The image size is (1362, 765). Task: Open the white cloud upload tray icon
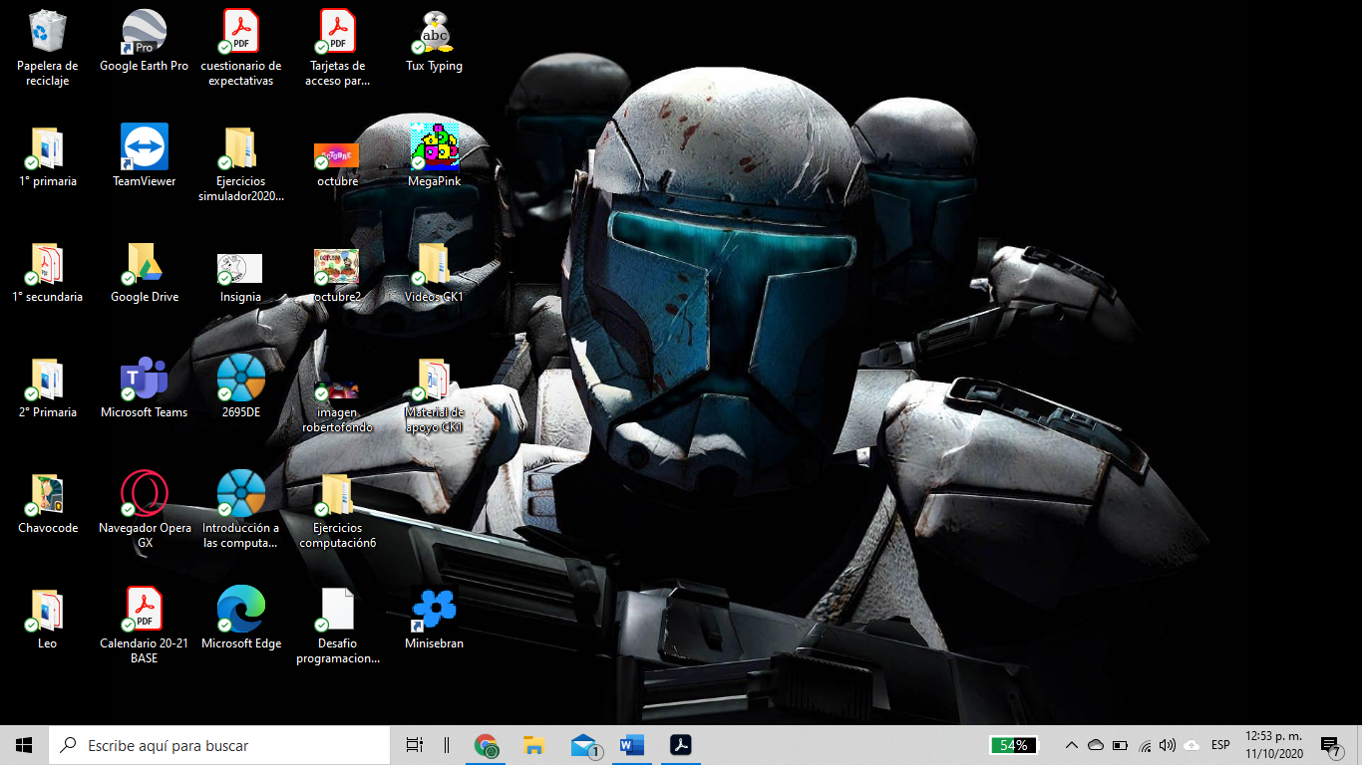click(1192, 745)
